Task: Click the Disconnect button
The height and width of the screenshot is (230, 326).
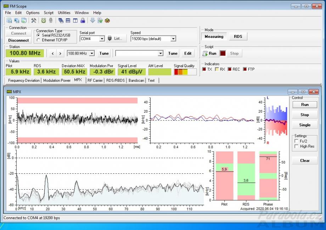Action: point(18,40)
